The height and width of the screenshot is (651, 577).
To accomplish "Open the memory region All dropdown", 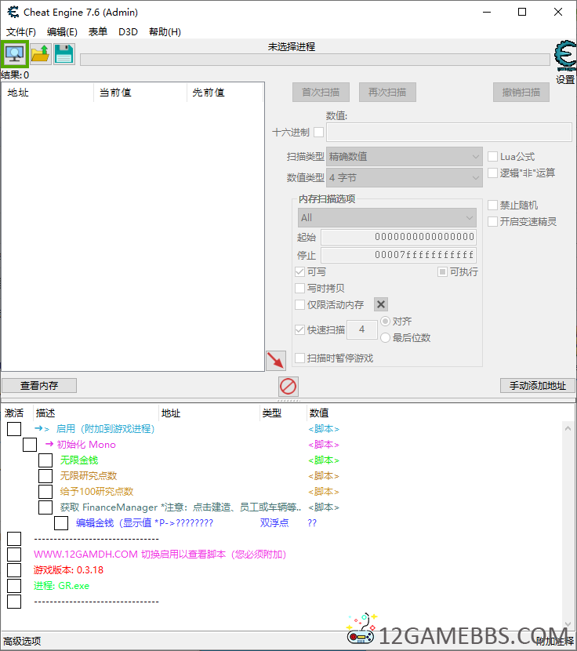I will [x=386, y=217].
